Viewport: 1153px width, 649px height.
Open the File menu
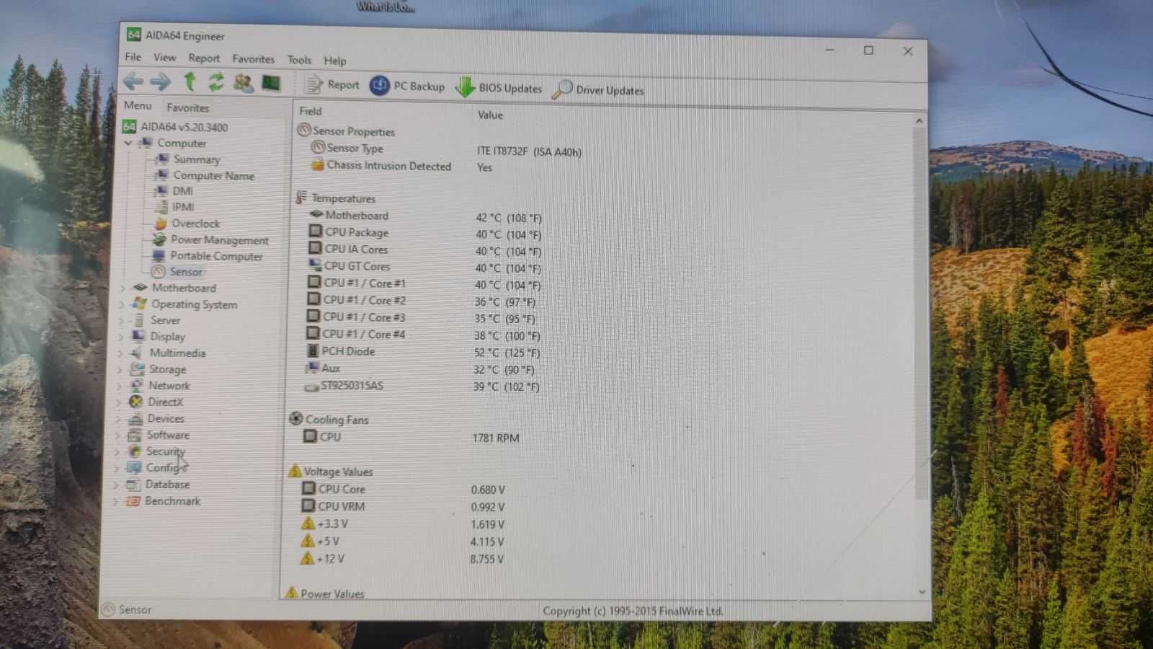[x=133, y=57]
